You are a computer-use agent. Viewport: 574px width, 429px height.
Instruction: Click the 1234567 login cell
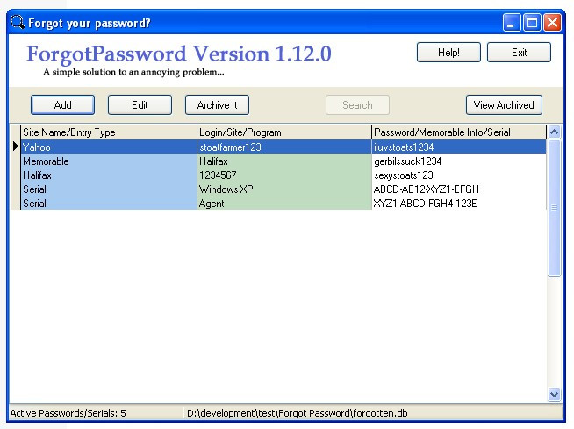click(x=284, y=175)
